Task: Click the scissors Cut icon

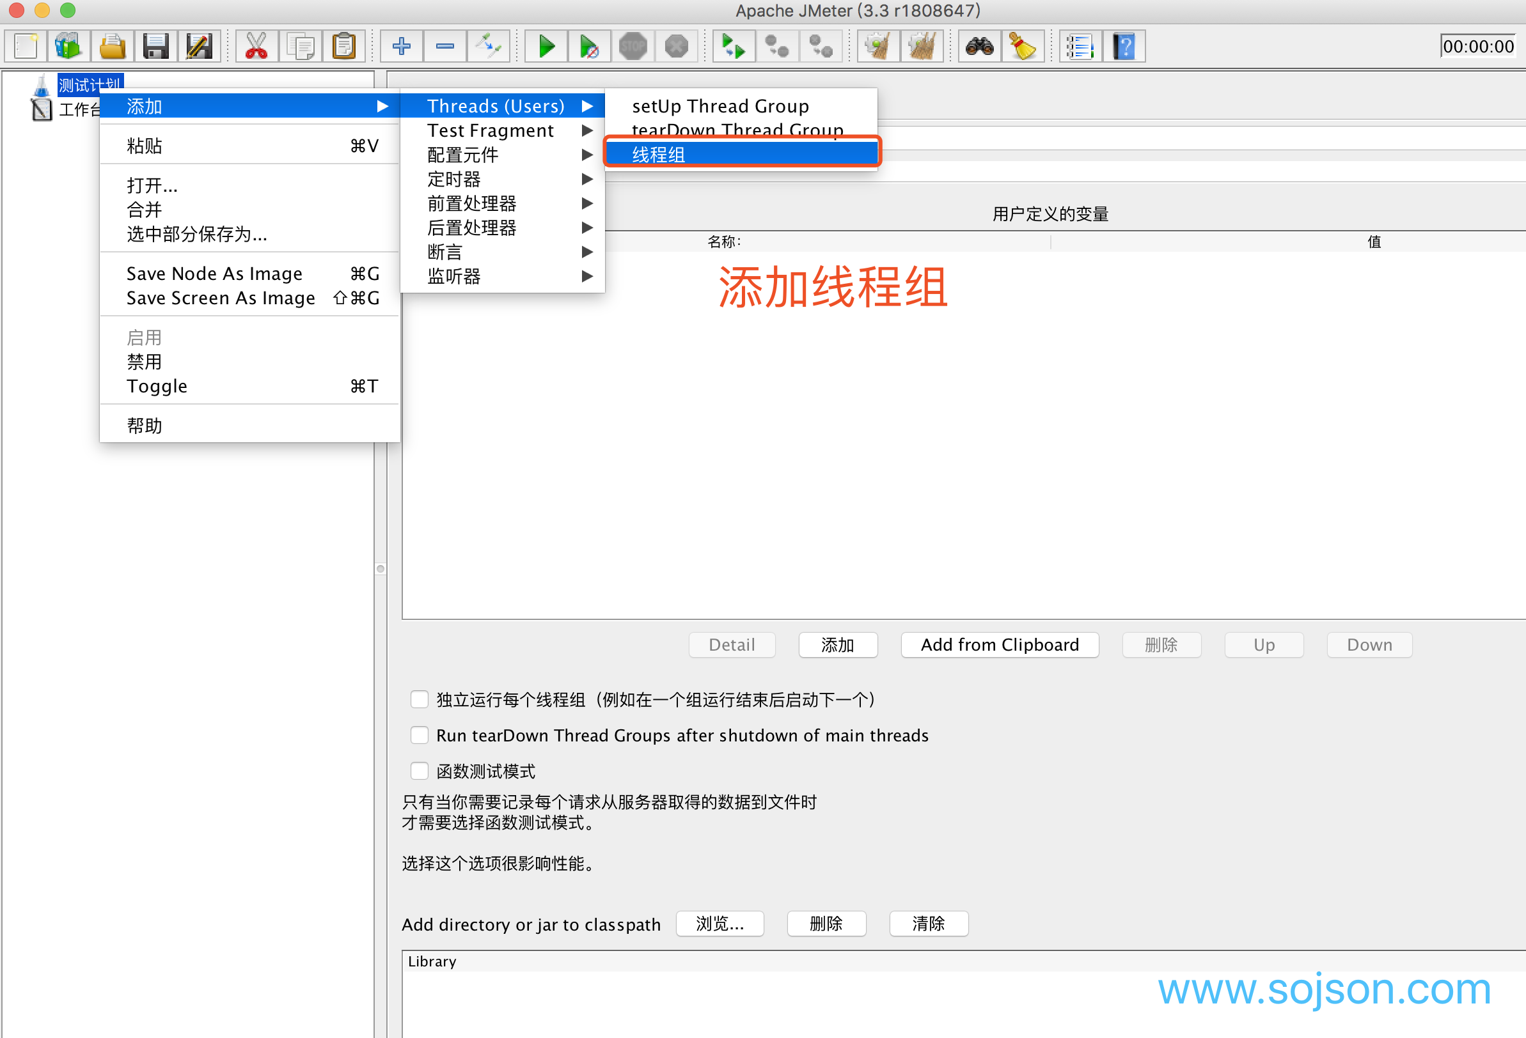Action: click(256, 47)
